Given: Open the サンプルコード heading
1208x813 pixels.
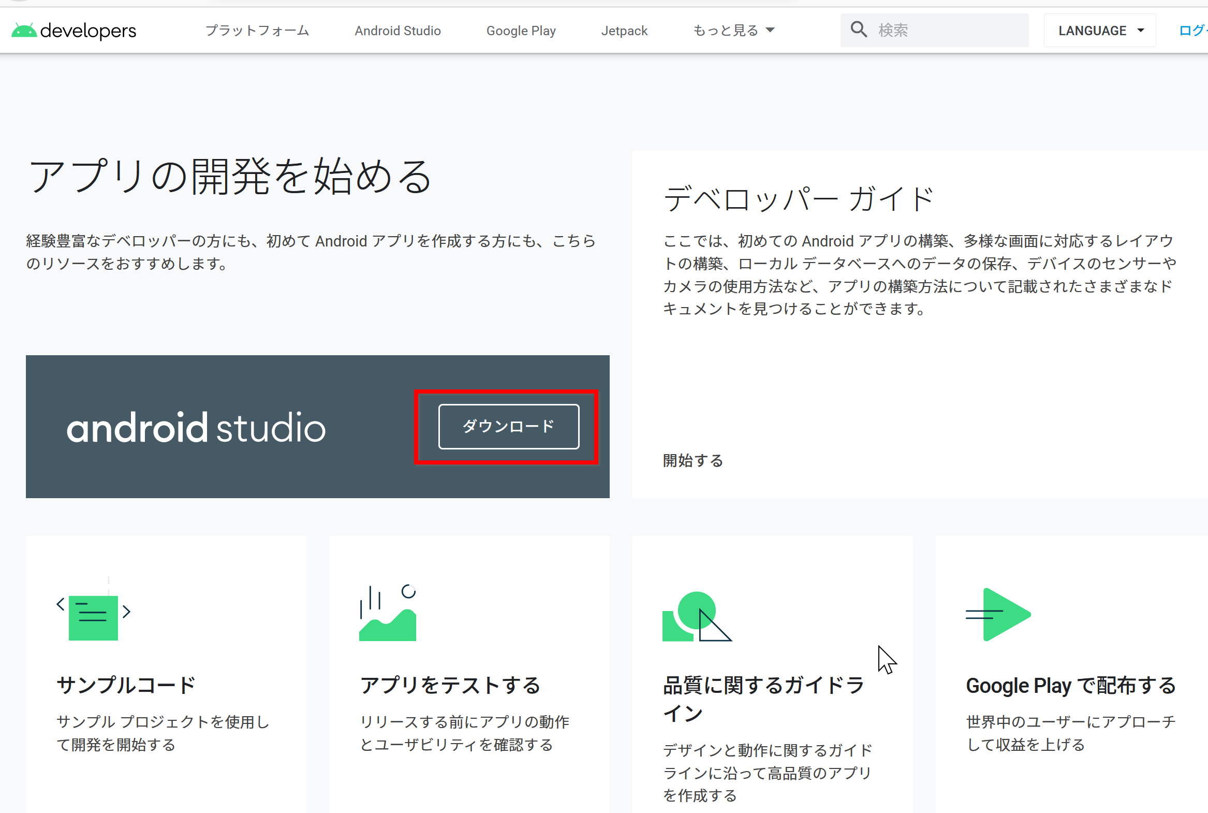Looking at the screenshot, I should (x=126, y=685).
